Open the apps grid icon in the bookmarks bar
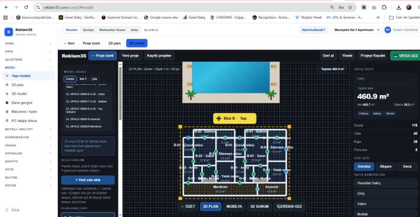The width and height of the screenshot is (420, 217). pos(5,17)
